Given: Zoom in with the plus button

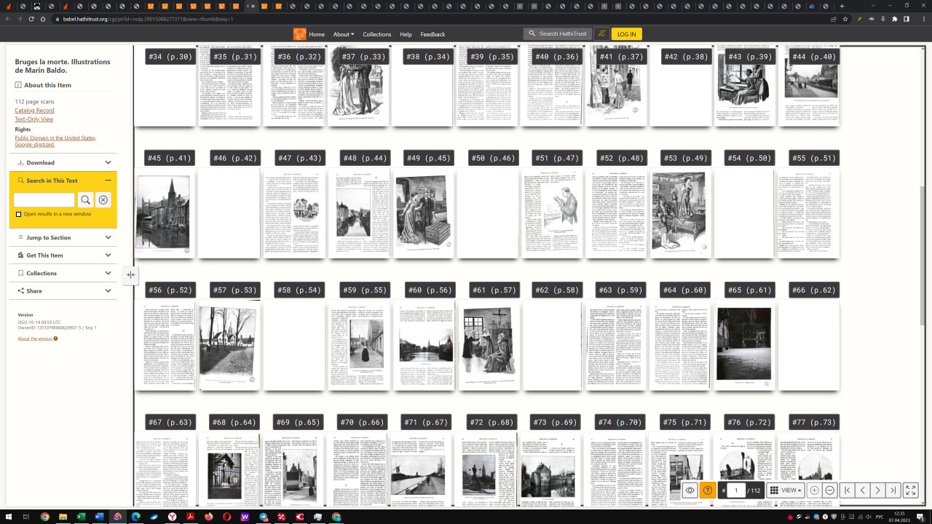Looking at the screenshot, I should 814,491.
